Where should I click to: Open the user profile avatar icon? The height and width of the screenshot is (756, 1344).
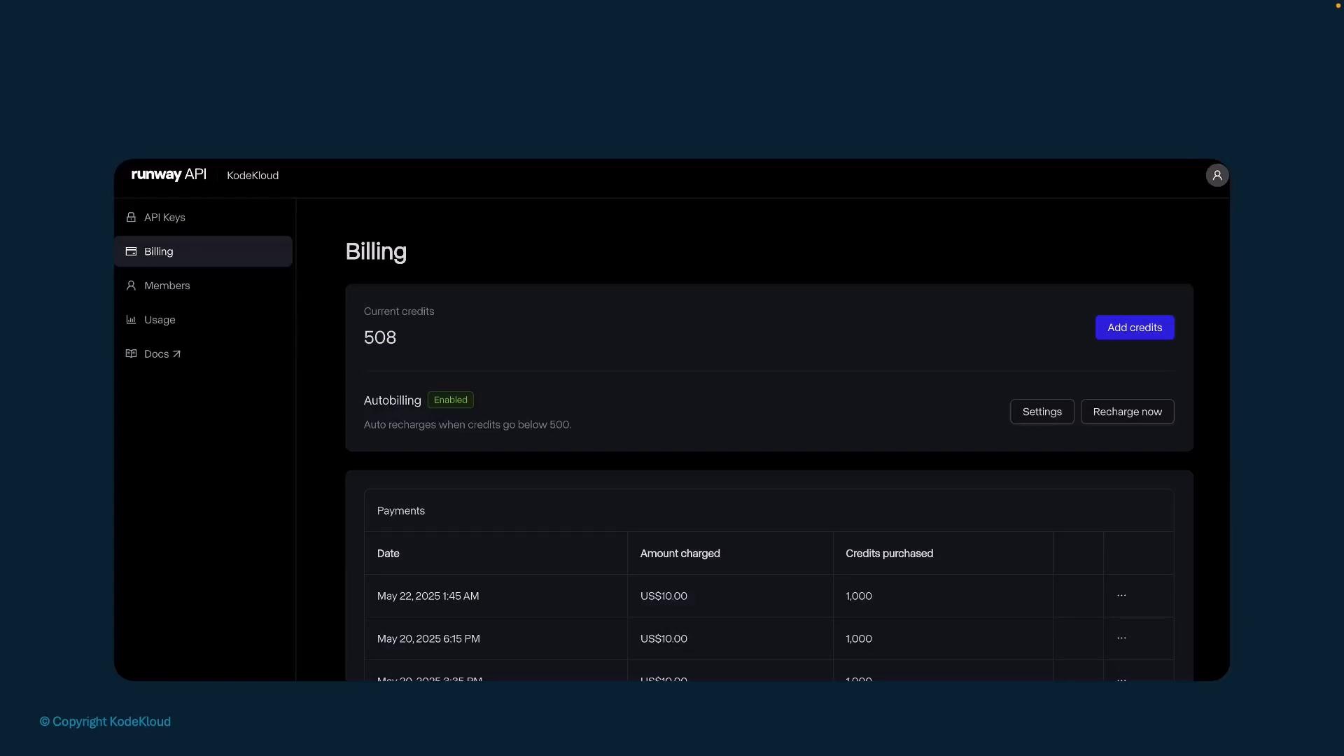click(1217, 175)
